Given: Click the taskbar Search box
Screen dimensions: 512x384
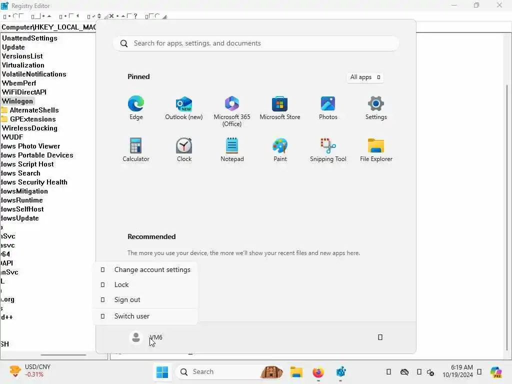Looking at the screenshot, I should pyautogui.click(x=229, y=372).
